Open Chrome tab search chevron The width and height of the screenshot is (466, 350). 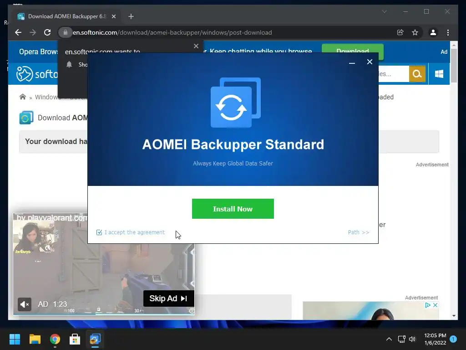tap(384, 11)
